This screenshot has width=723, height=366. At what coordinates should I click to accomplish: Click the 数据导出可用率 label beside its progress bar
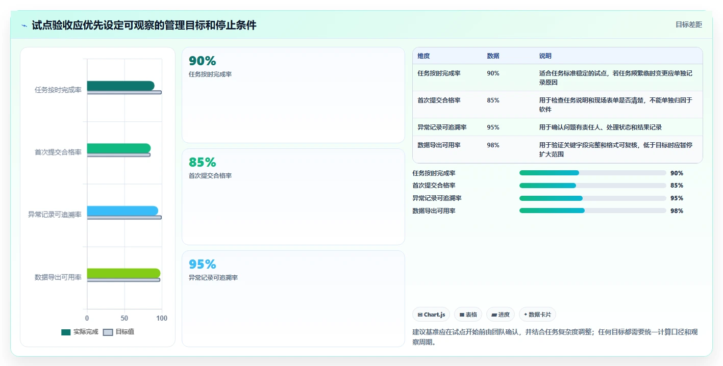[434, 211]
